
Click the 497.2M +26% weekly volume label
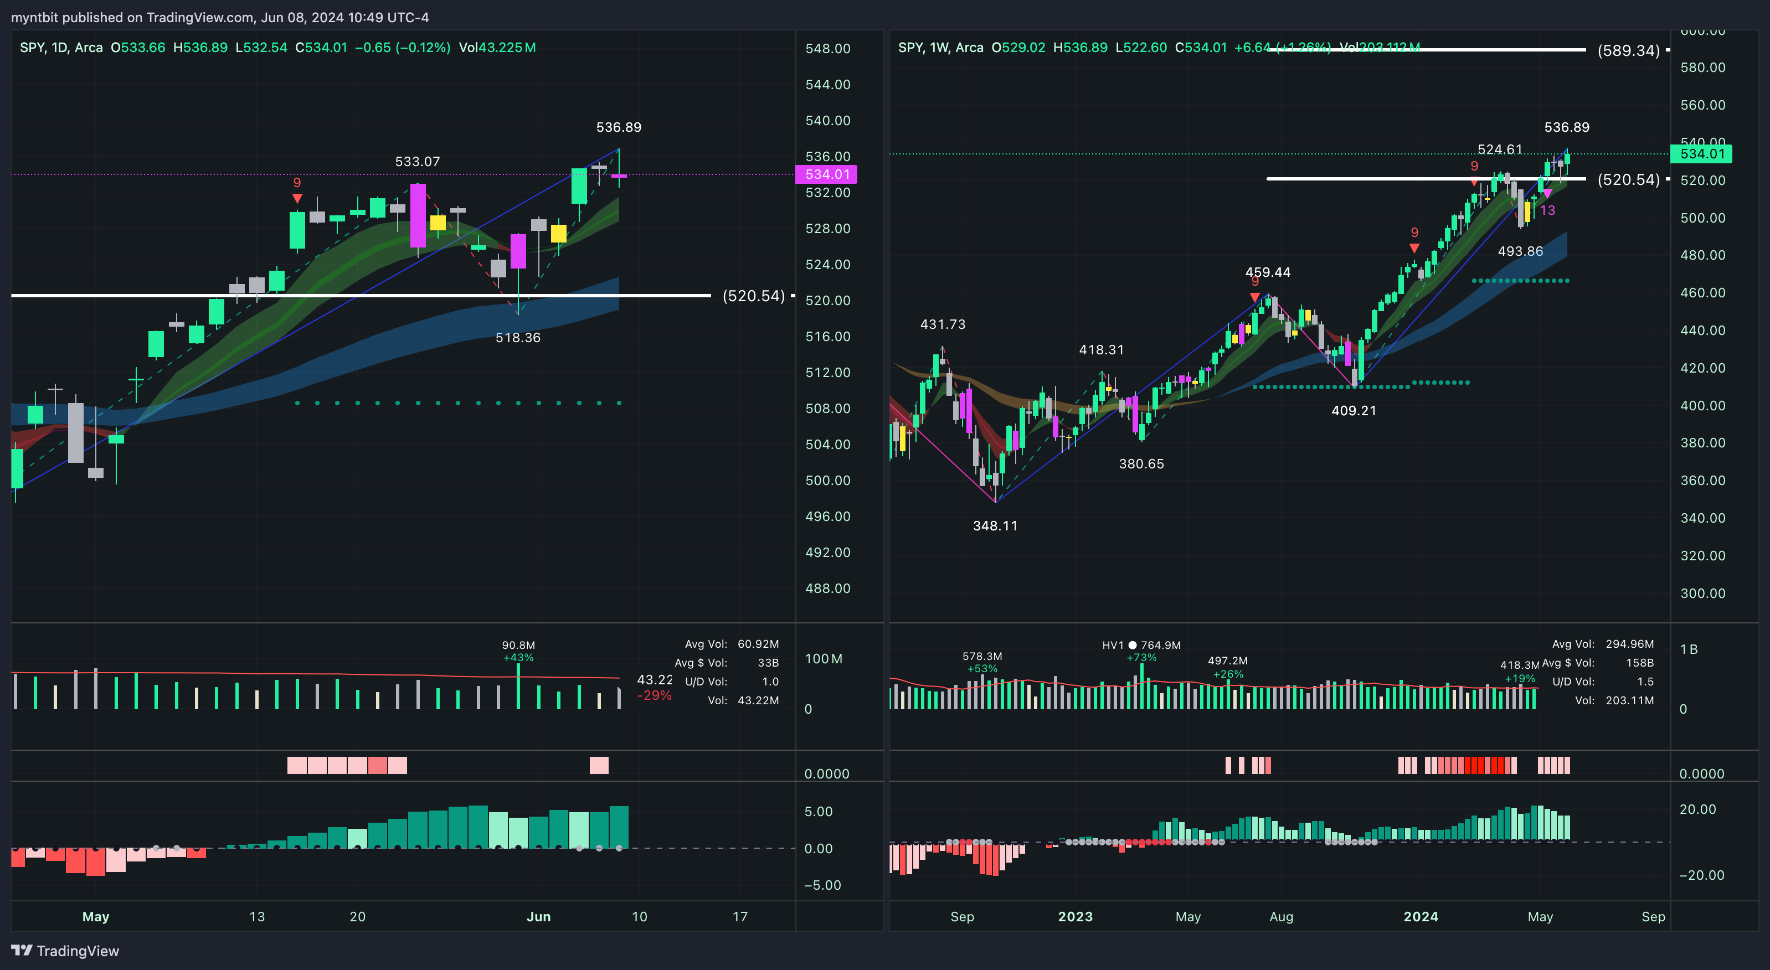(x=1227, y=667)
